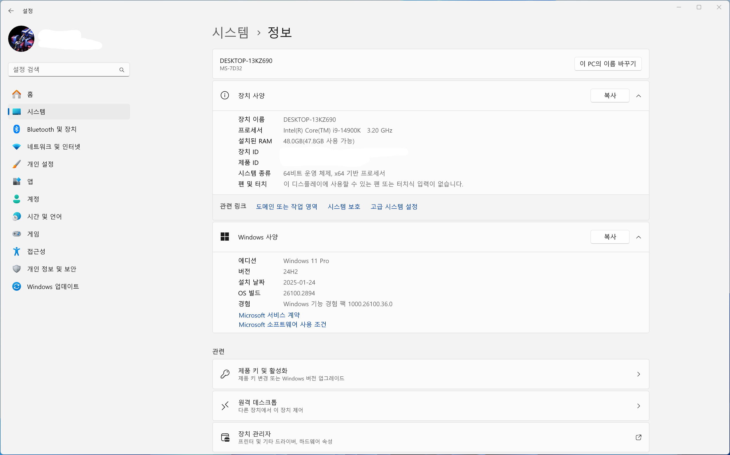Click the 원격 데스크톱 icon
Image resolution: width=730 pixels, height=455 pixels.
click(x=225, y=406)
